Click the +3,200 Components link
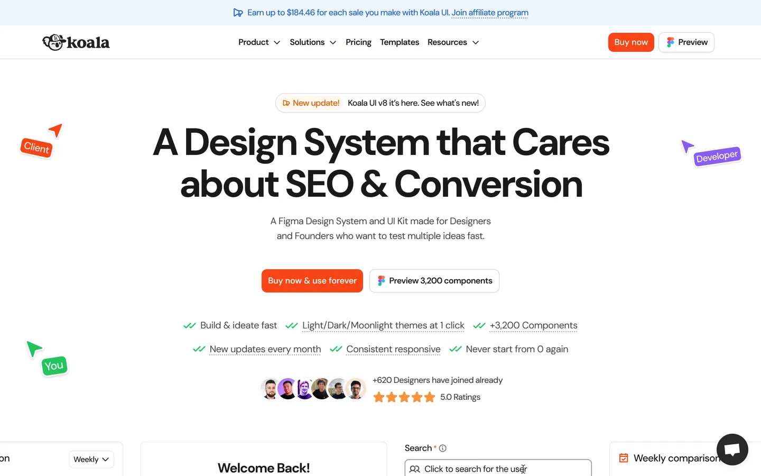The width and height of the screenshot is (761, 476). tap(533, 325)
